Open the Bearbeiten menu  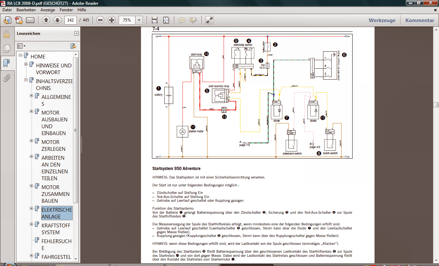point(26,10)
